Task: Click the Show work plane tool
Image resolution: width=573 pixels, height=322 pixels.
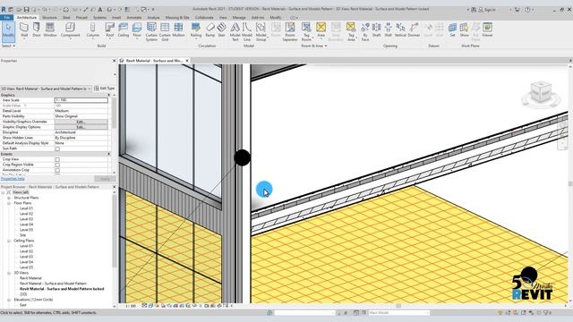Action: [464, 30]
